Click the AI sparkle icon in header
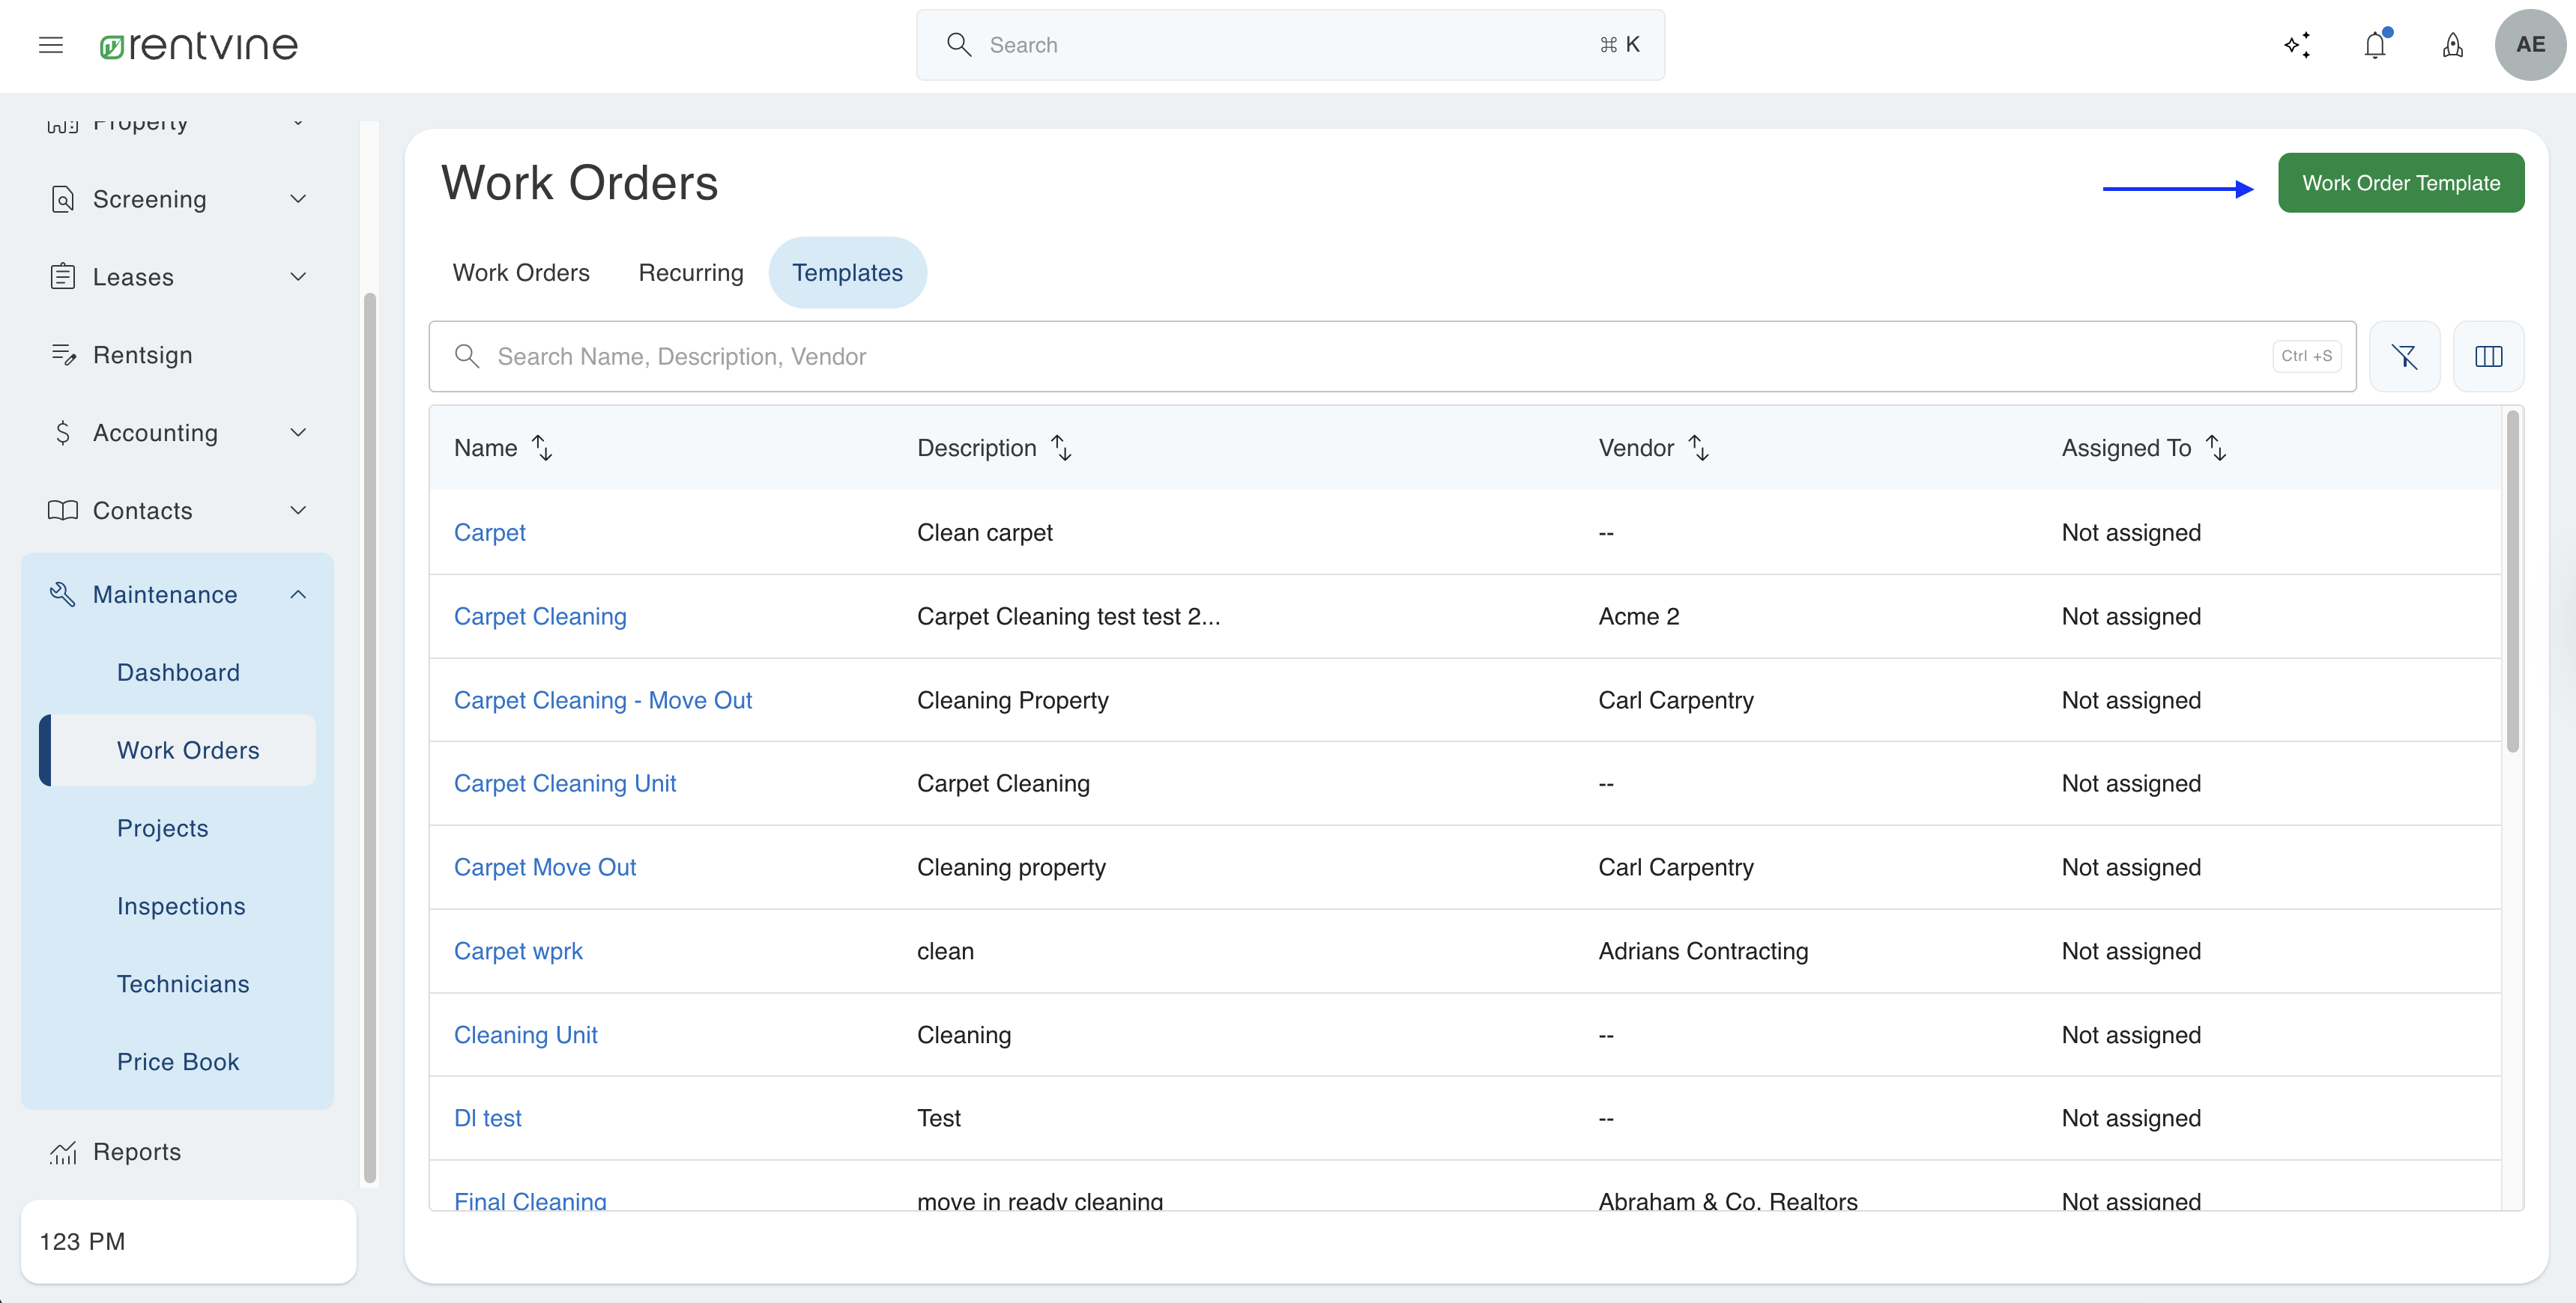This screenshot has width=2576, height=1303. 2297,45
